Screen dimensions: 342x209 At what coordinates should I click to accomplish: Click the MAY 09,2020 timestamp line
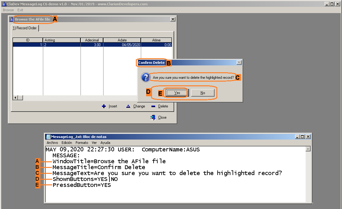(123, 150)
